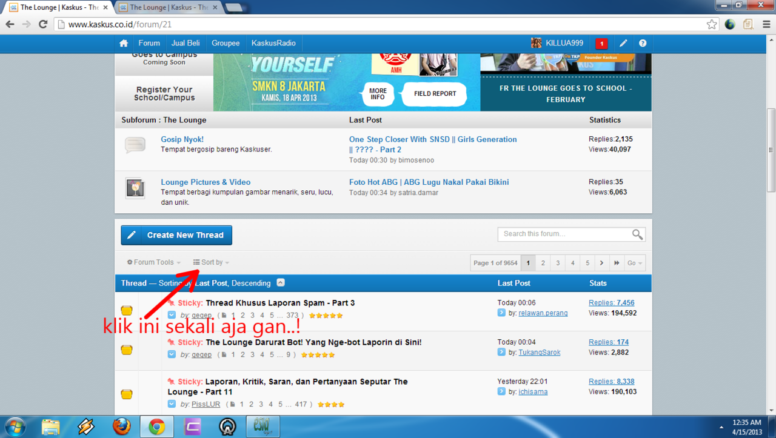Go to last post arrow by TukangSarok

coord(501,352)
